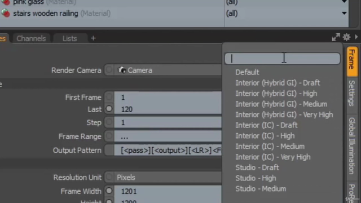Viewport: 361px width, 203px height.
Task: Open the Resolution Unit Pixels dropdown
Action: (x=168, y=177)
